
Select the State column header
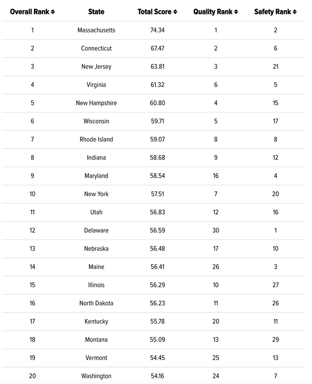click(x=96, y=12)
